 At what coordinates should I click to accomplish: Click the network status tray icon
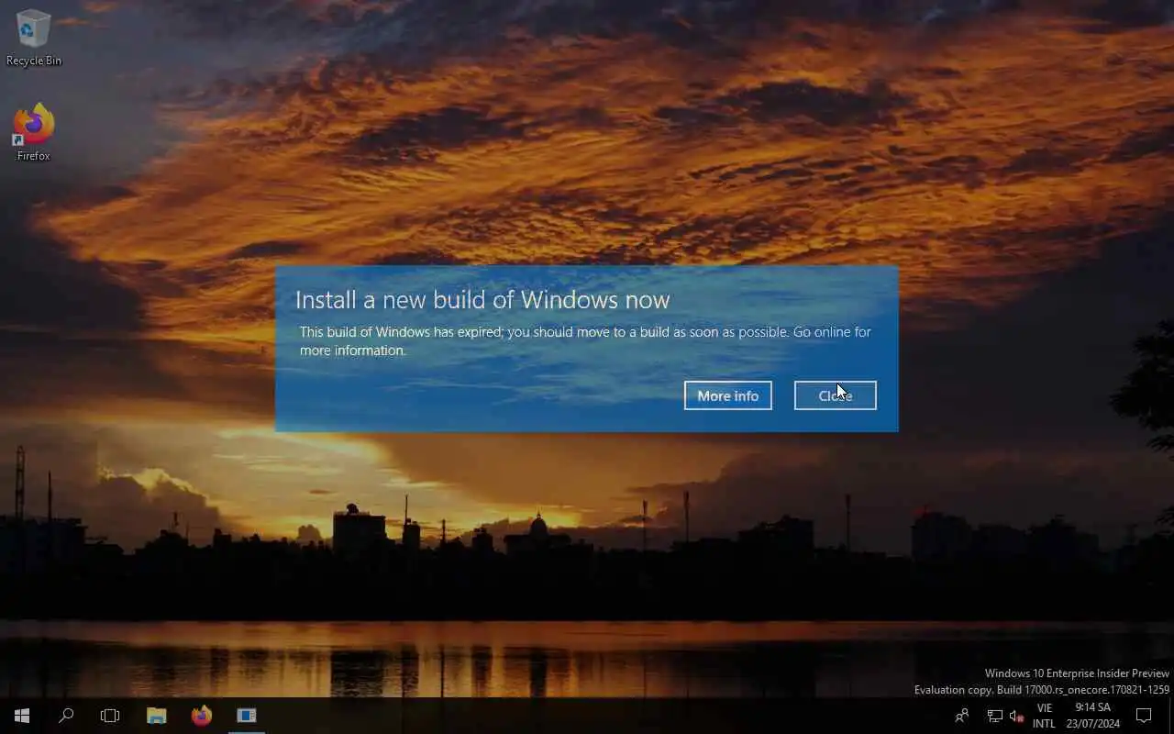(x=995, y=716)
